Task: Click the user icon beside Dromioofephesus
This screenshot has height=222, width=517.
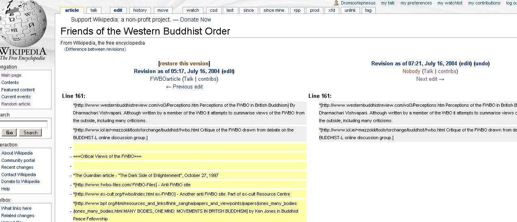Action: [336, 3]
